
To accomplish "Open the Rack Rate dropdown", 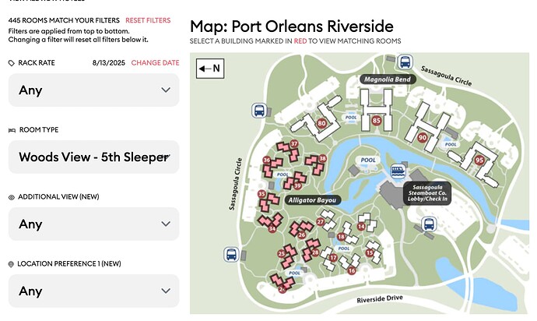I will click(94, 90).
